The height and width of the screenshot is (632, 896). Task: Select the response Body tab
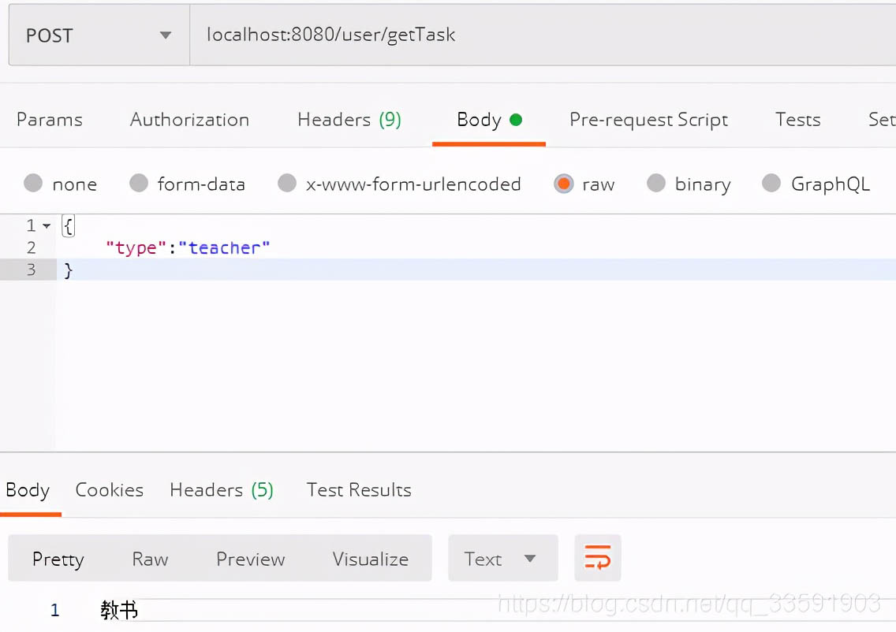point(28,490)
